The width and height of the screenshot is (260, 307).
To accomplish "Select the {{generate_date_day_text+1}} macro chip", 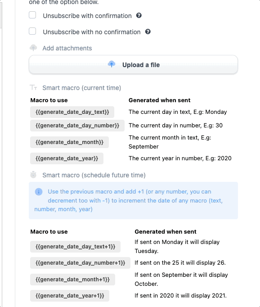I will [75, 247].
